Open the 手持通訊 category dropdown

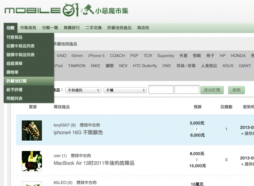click(x=83, y=90)
